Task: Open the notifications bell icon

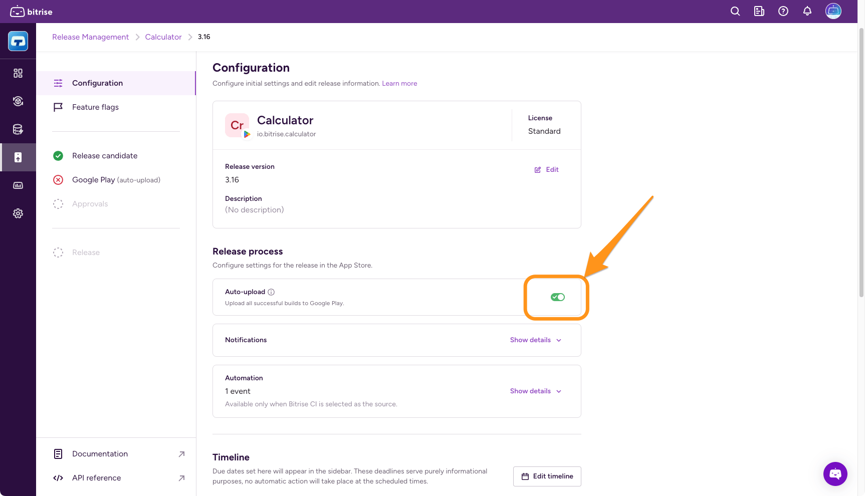Action: coord(807,12)
